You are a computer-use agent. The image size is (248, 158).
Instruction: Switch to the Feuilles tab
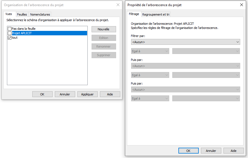pyautogui.click(x=22, y=14)
